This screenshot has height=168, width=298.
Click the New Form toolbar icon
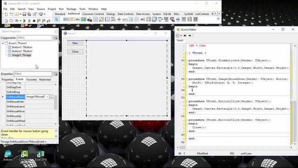click(x=11, y=14)
